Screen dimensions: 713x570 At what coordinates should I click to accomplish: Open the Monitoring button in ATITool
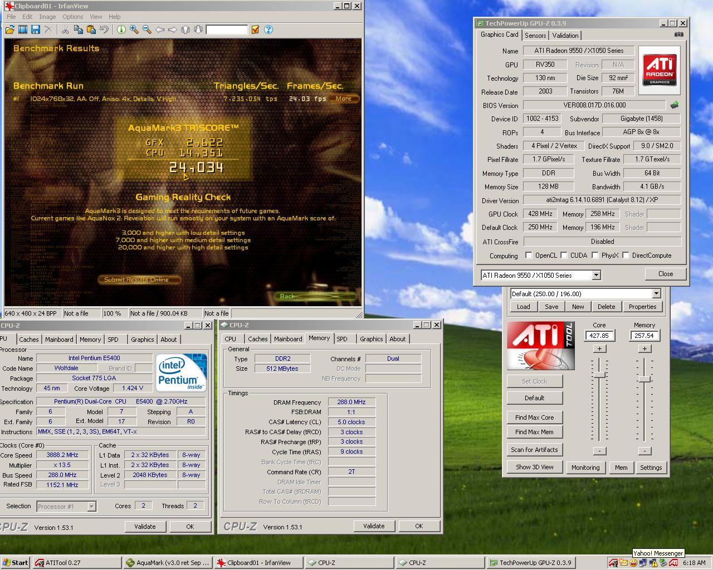point(585,468)
